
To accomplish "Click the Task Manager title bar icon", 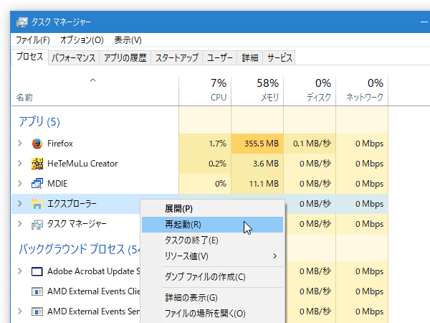I will 22,22.
